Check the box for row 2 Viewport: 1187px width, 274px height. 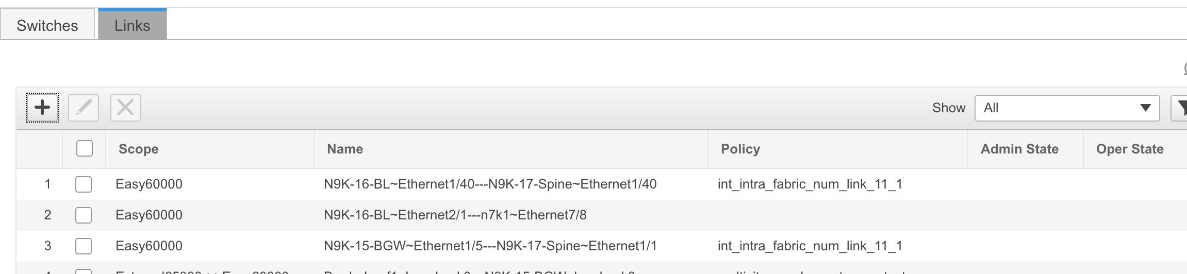click(84, 215)
